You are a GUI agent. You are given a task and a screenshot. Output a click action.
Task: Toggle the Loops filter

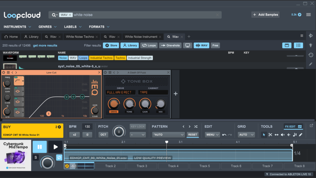(x=149, y=45)
